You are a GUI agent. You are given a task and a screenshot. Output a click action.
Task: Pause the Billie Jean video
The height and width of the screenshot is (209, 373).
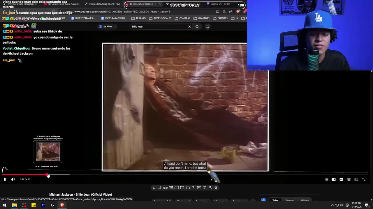point(5,179)
